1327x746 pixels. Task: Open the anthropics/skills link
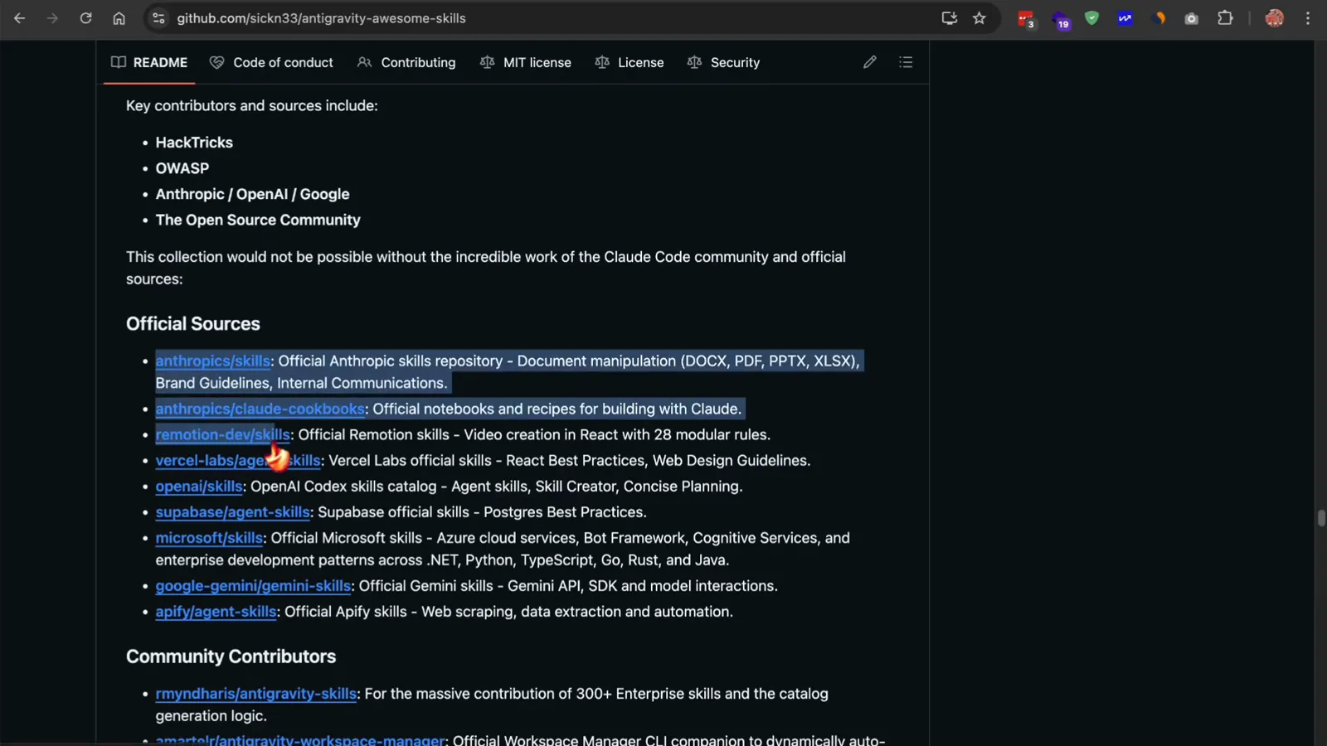(212, 361)
